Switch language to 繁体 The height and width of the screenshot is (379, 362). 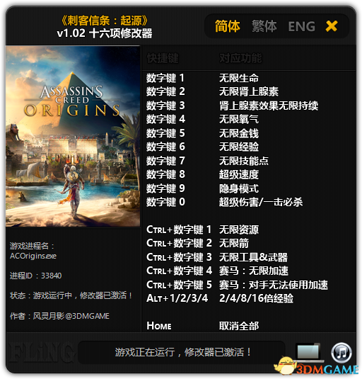pyautogui.click(x=264, y=26)
